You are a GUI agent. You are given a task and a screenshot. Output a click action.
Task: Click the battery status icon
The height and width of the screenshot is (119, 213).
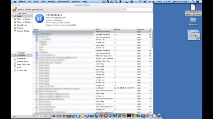click(152, 2)
